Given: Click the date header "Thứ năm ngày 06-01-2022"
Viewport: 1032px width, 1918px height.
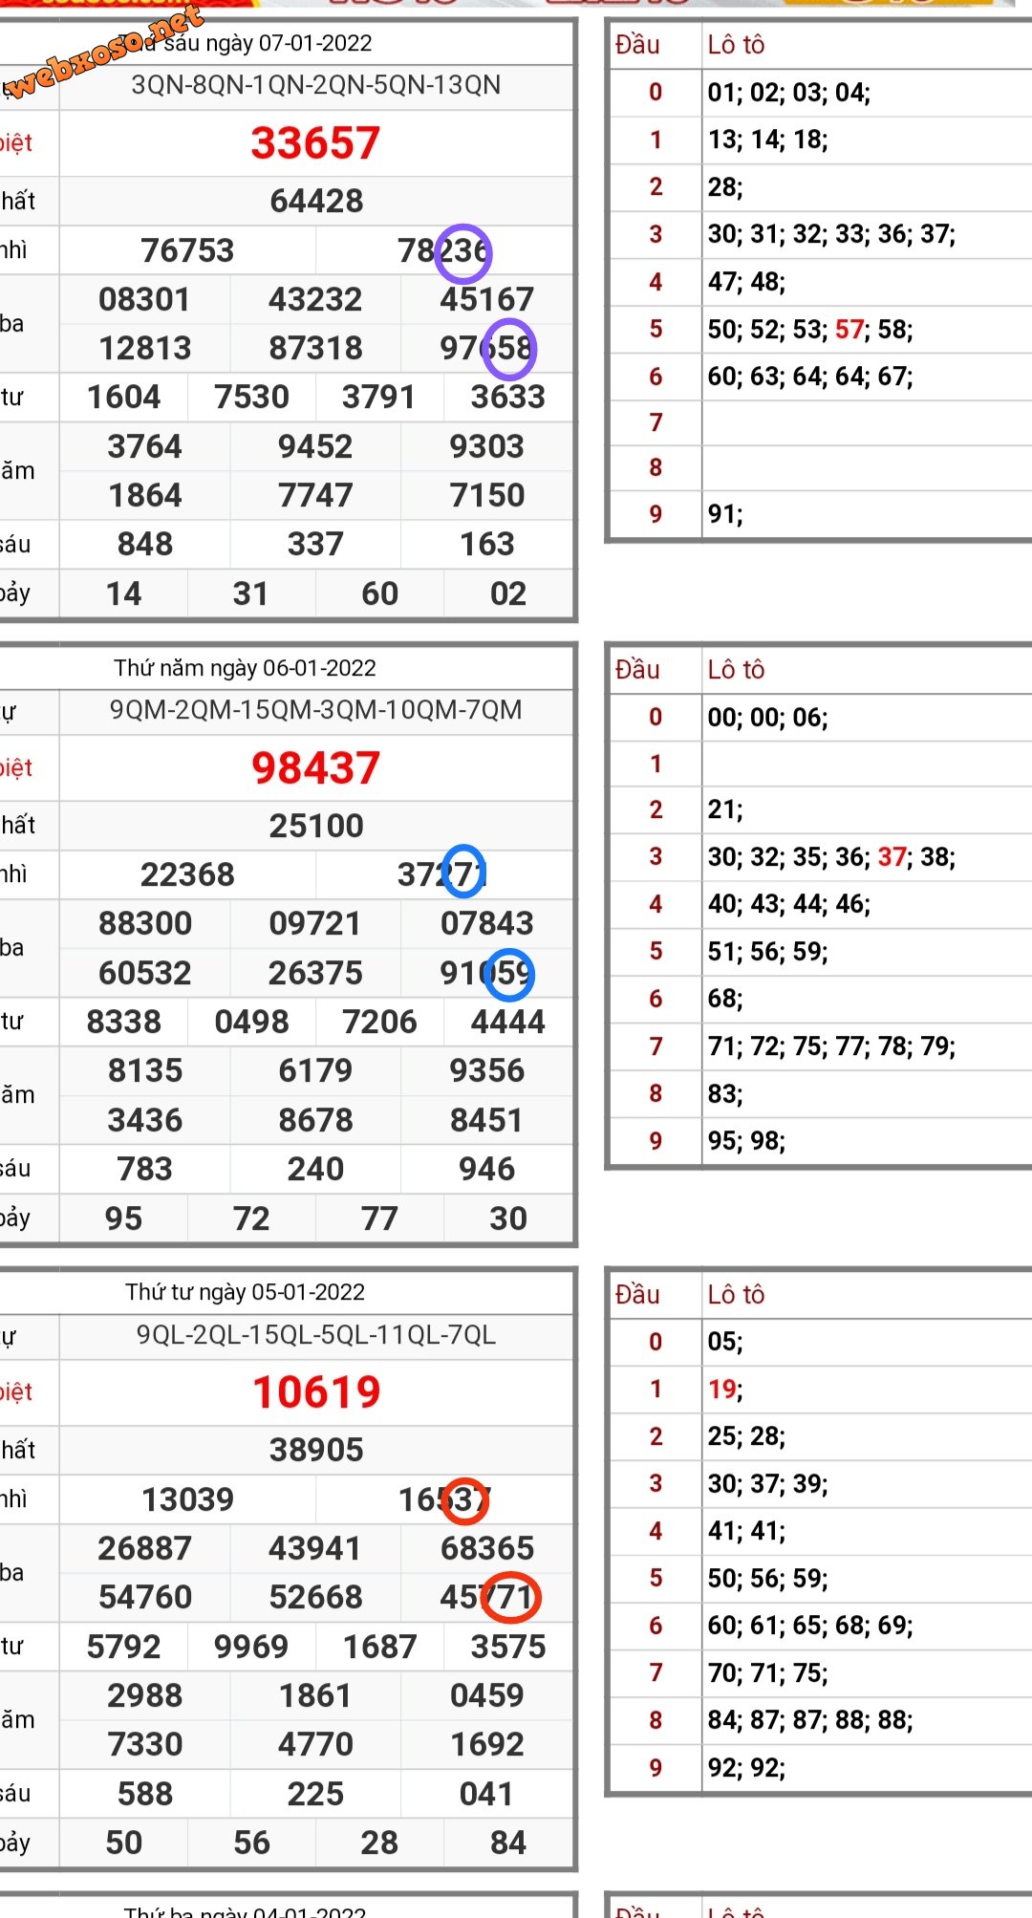Looking at the screenshot, I should (245, 668).
